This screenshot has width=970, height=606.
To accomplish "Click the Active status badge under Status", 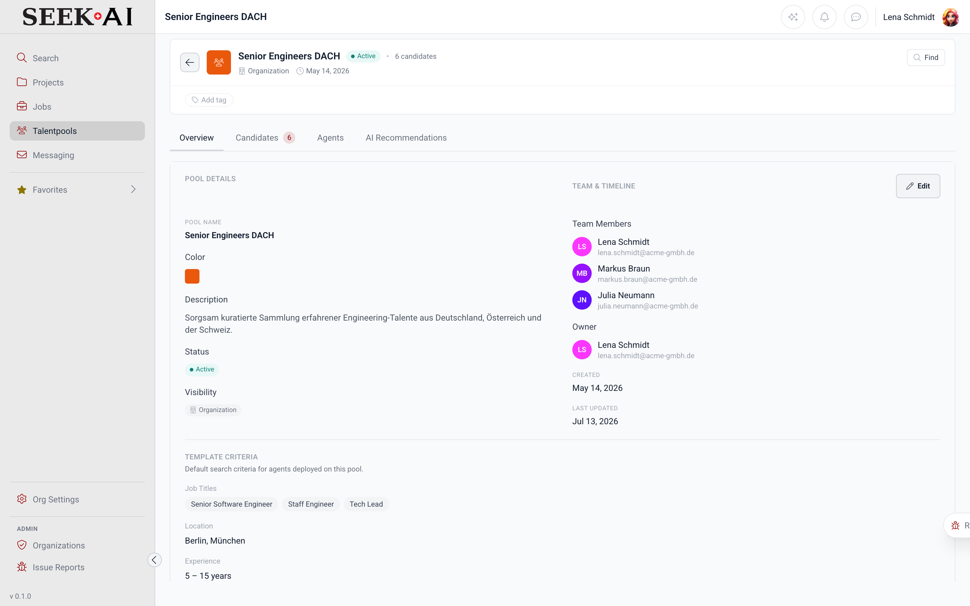I will (x=202, y=370).
